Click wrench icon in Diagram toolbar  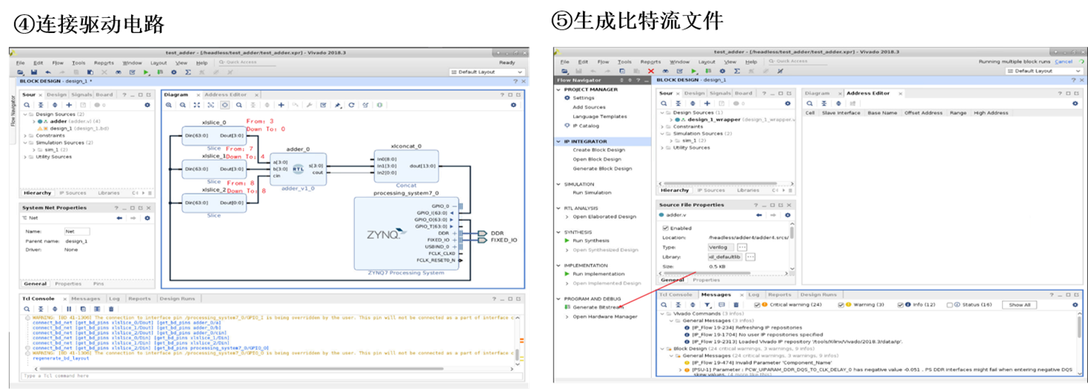[x=309, y=105]
